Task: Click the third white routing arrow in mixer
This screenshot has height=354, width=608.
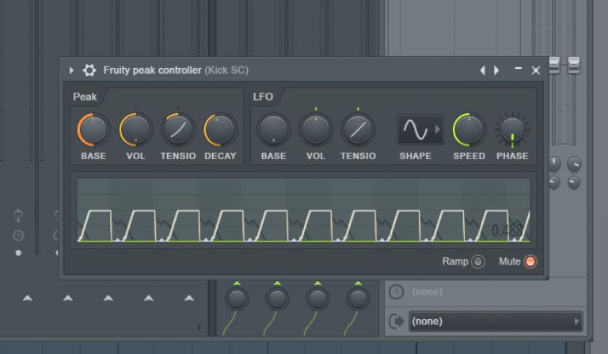Action: (108, 298)
